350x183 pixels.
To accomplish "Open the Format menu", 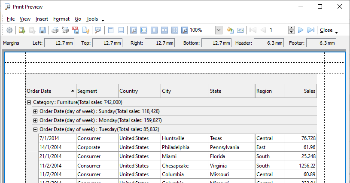I will point(61,19).
